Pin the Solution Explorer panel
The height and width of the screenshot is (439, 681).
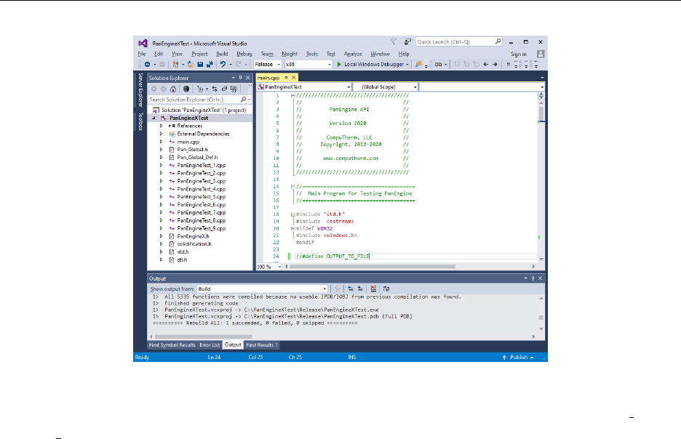tap(240, 78)
